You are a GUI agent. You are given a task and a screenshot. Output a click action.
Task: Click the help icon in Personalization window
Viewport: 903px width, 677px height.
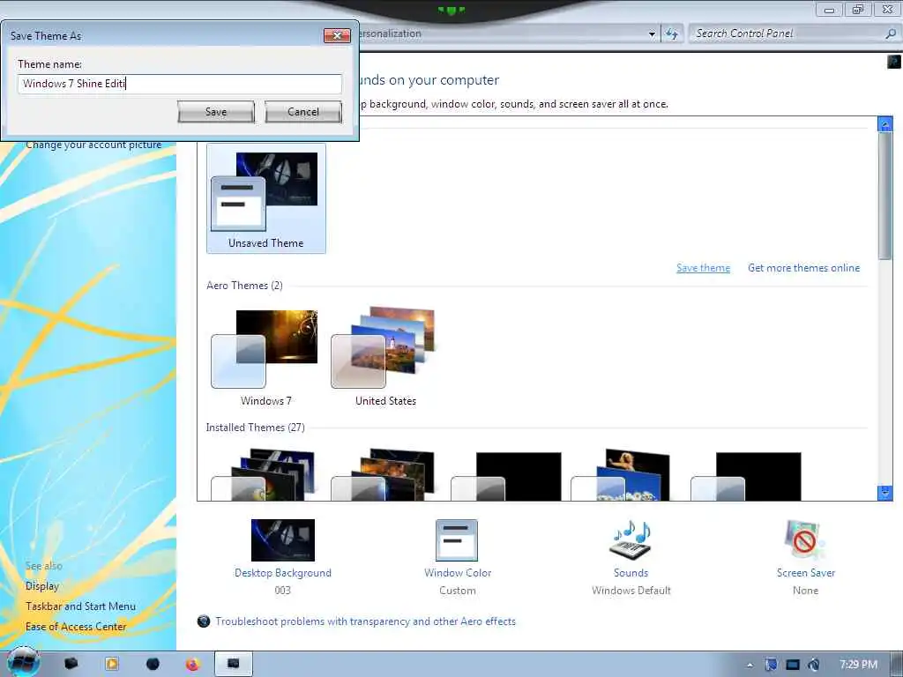point(894,61)
